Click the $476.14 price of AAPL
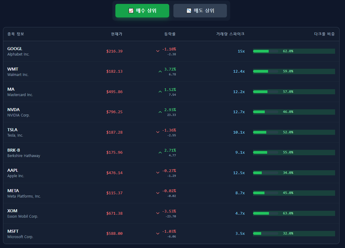The height and width of the screenshot is (248, 345). coord(114,173)
